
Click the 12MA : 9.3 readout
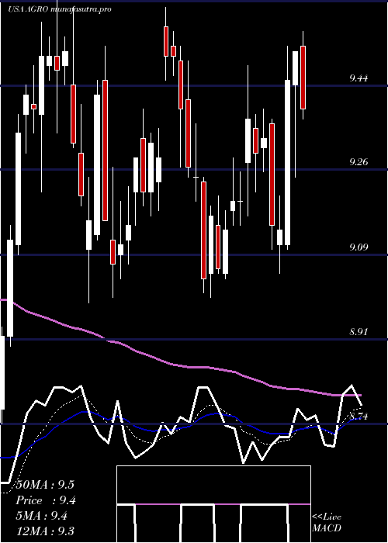tap(45, 531)
